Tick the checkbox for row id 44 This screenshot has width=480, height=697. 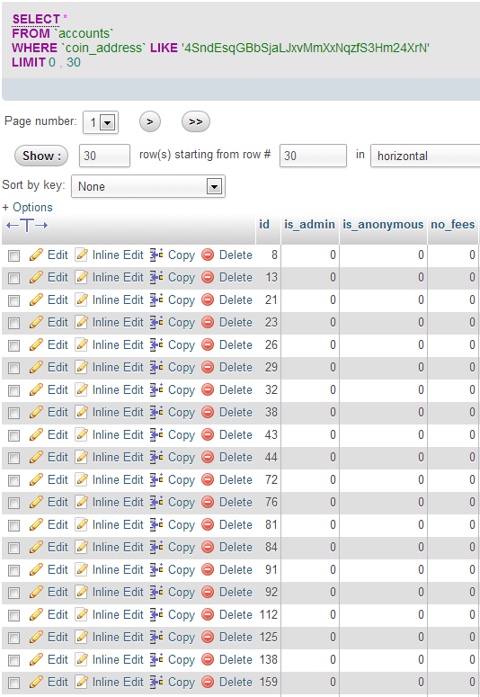pos(14,458)
